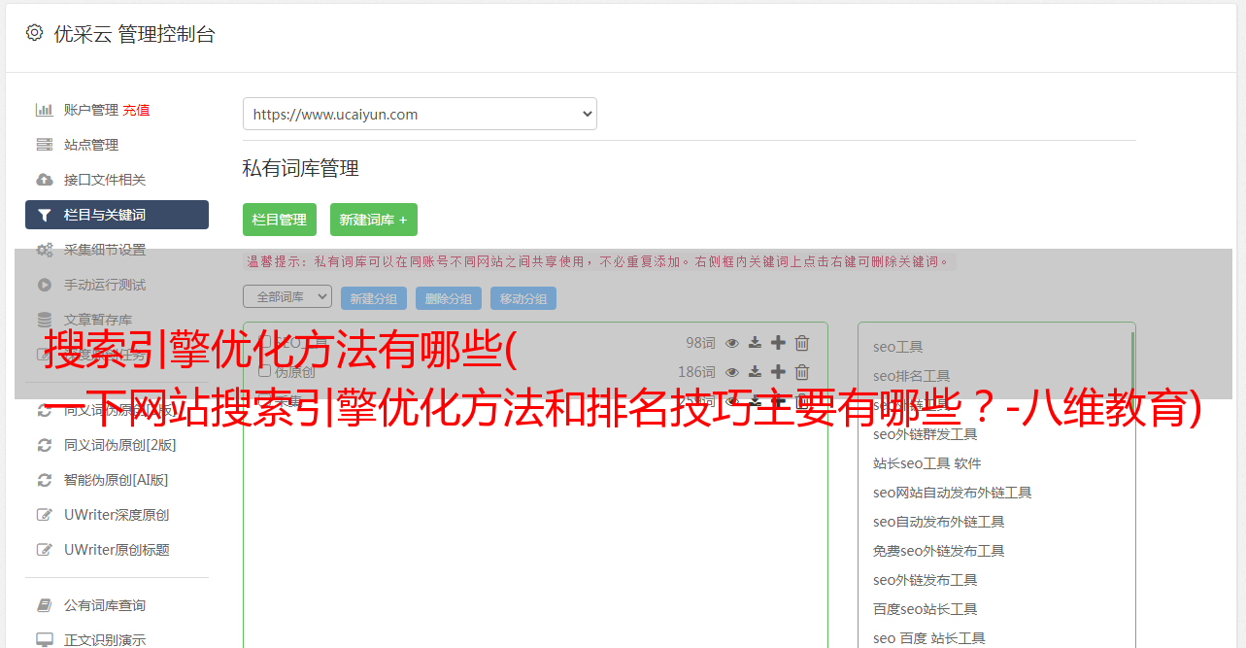Click the cloud upload icon for 接口文件相关

click(x=44, y=180)
